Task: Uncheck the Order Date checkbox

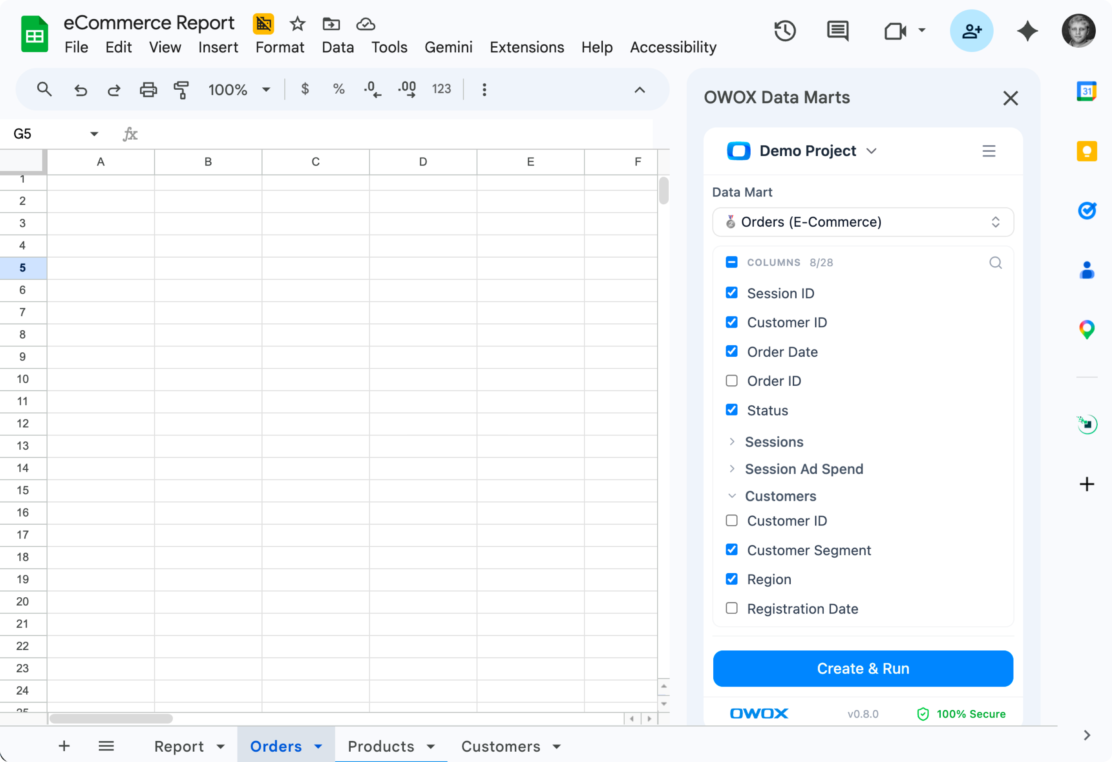Action: (x=732, y=351)
